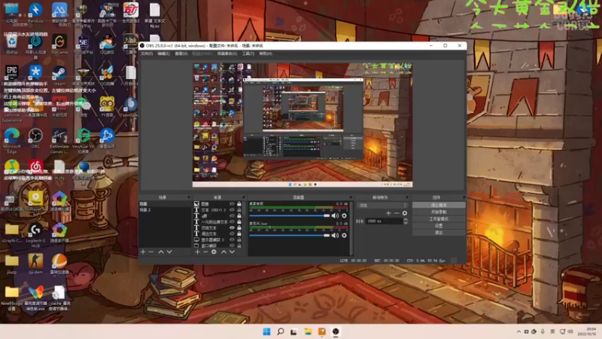Open the Bandizip desktop shortcut
602x339 pixels.
click(35, 13)
